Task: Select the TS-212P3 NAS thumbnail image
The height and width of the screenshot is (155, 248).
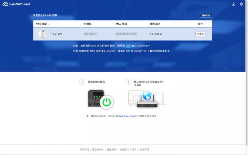Action: [42, 34]
